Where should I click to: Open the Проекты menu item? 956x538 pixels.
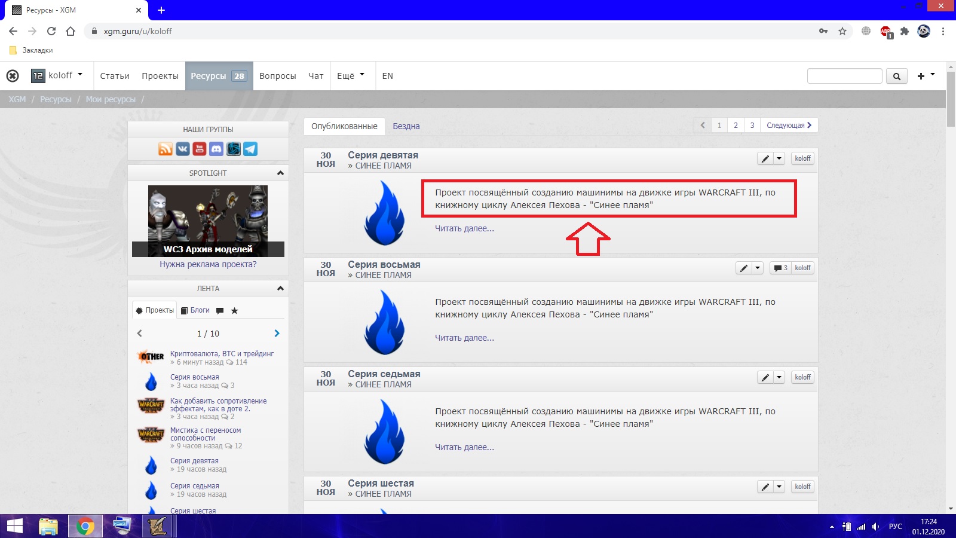tap(160, 76)
